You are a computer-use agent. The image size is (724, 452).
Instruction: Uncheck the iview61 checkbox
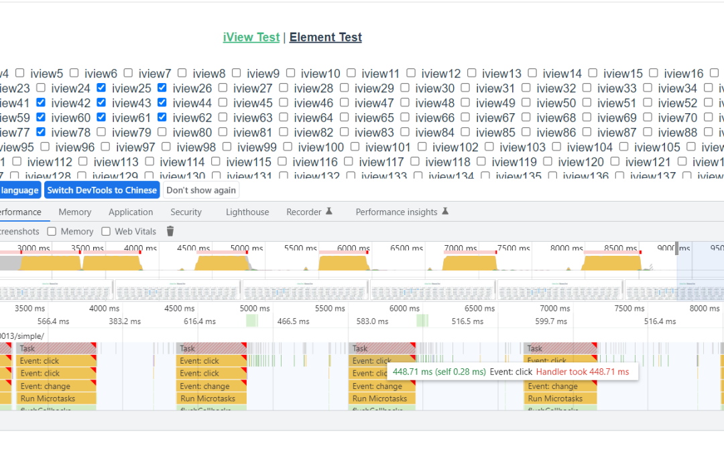[x=102, y=118]
